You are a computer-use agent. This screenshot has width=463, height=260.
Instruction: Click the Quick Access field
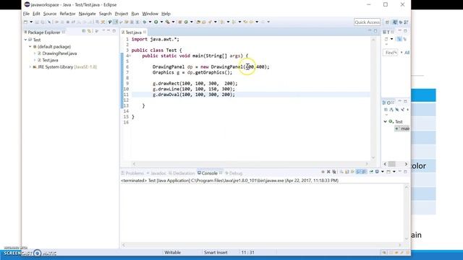click(x=367, y=22)
